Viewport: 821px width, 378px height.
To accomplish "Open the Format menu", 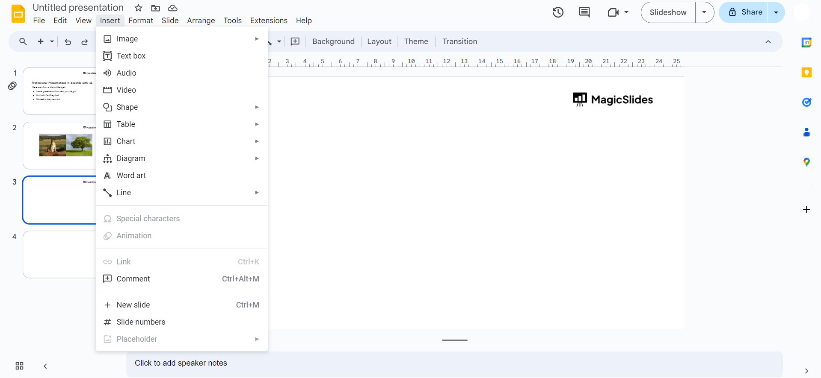I will (141, 21).
